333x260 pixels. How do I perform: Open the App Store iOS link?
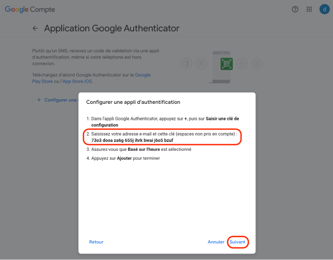coord(77,82)
